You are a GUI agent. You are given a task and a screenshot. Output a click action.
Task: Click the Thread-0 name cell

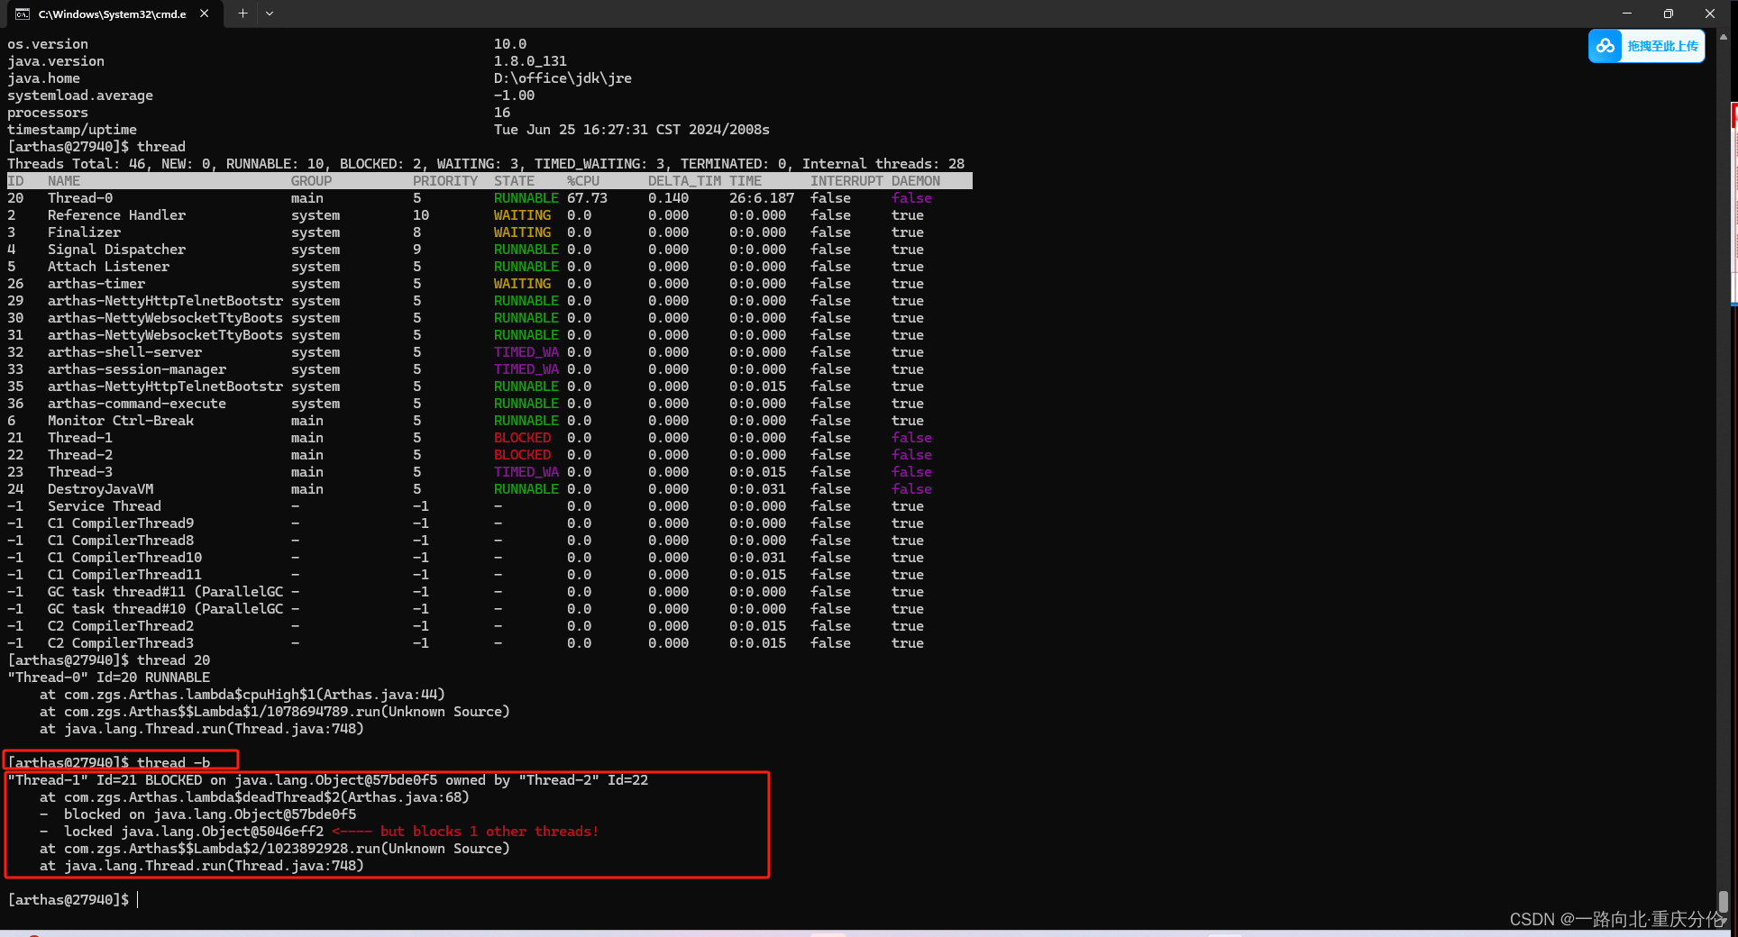click(80, 198)
